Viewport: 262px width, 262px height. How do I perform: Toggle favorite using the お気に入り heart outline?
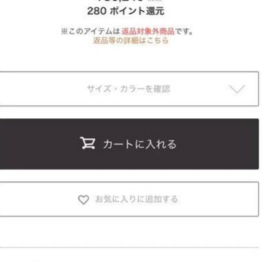(x=83, y=200)
